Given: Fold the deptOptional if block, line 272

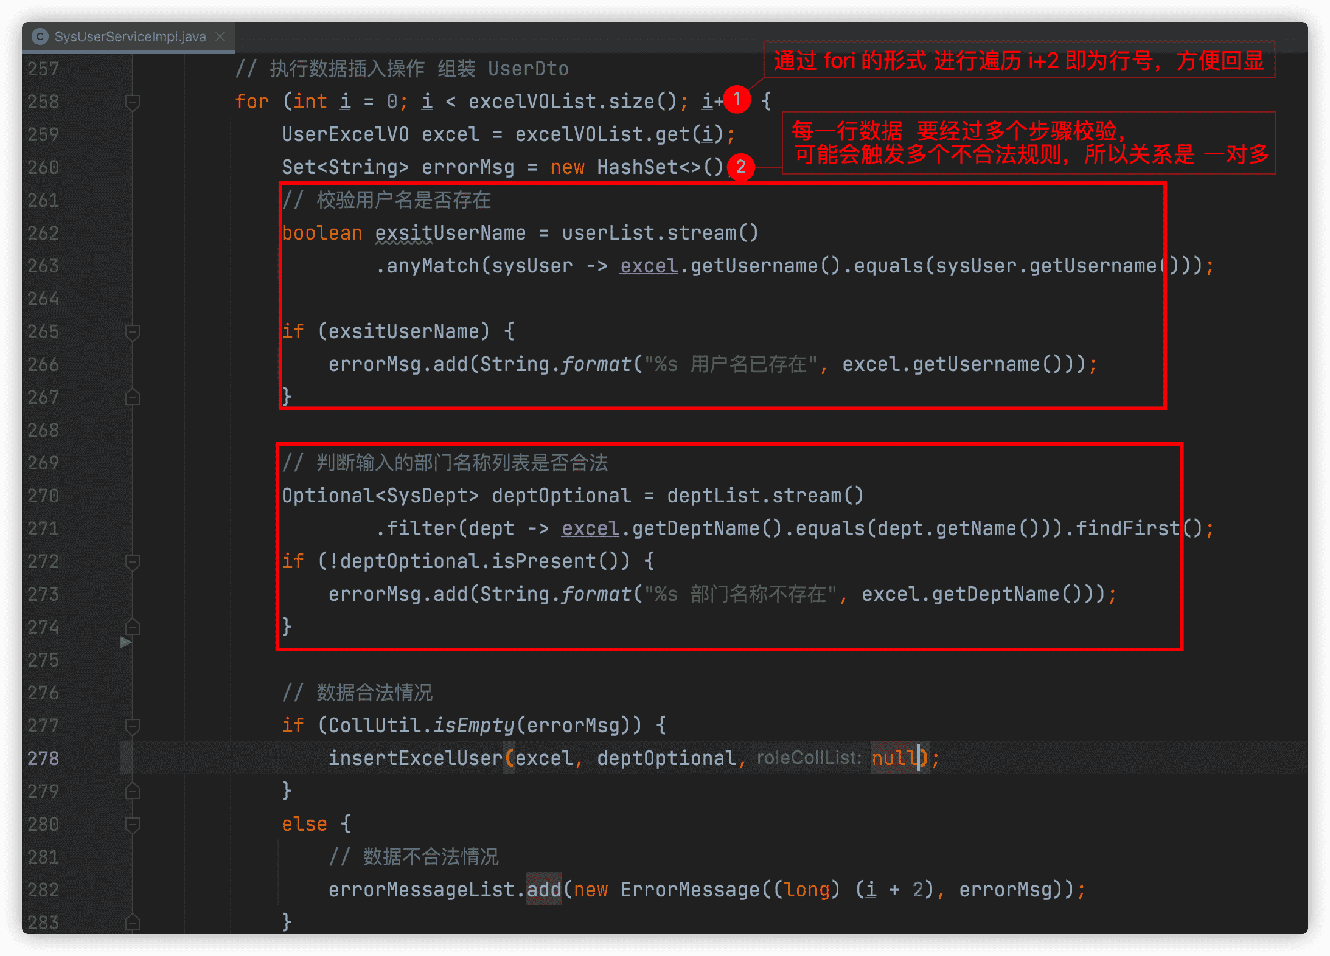Looking at the screenshot, I should (132, 562).
